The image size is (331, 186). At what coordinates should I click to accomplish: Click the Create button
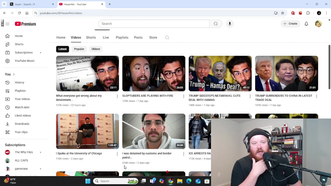(290, 24)
